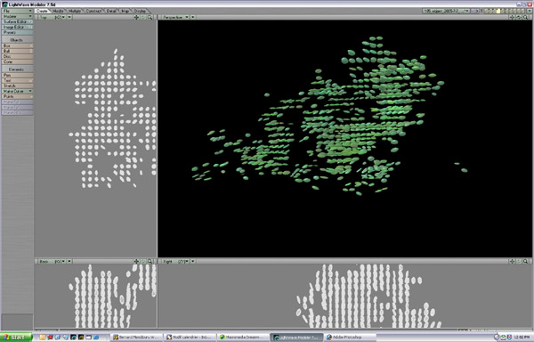
Task: Click the pan icon in the Perspective viewport header
Action: (512, 17)
